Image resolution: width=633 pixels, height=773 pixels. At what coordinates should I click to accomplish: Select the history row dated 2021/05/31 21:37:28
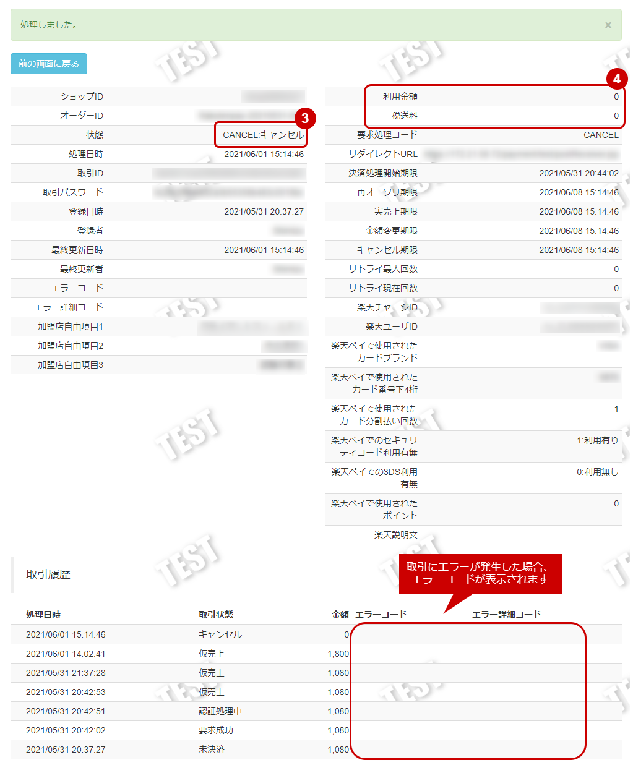[316, 673]
